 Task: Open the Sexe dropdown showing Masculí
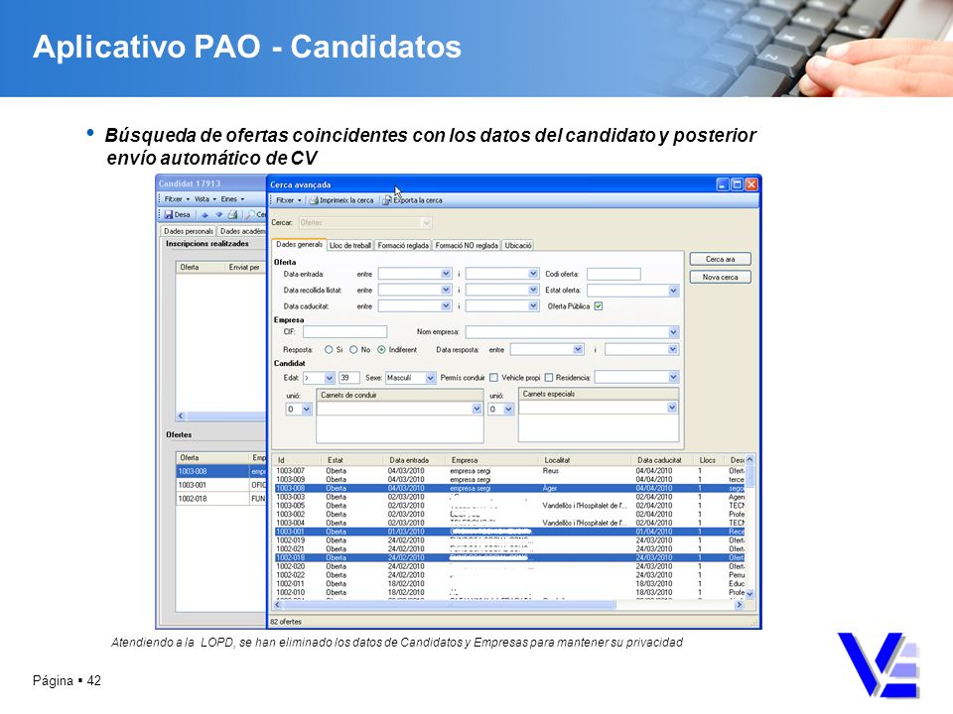[430, 378]
